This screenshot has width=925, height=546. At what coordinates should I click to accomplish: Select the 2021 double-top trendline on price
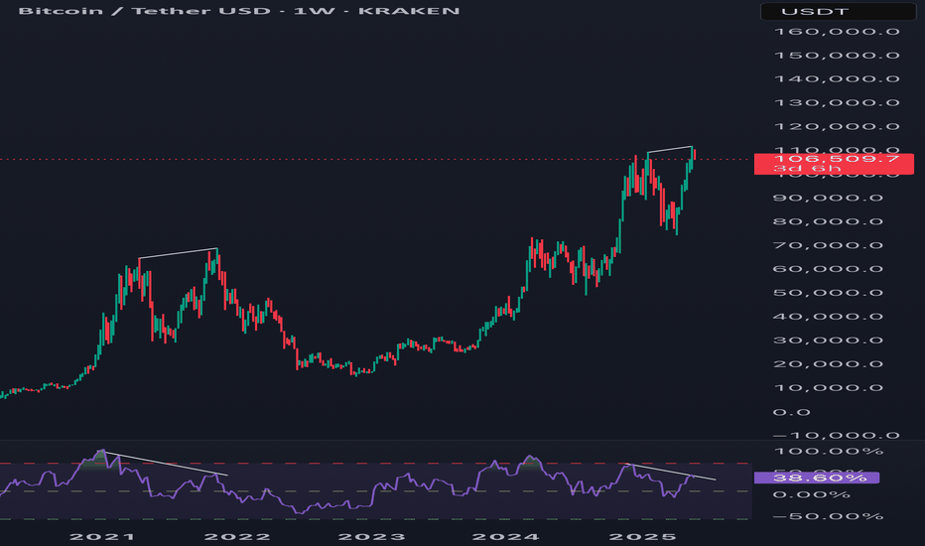179,253
